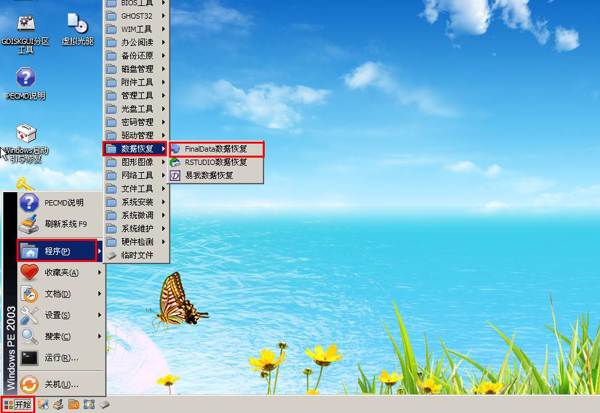Choose 运行(R)... in start menu

[x=61, y=358]
